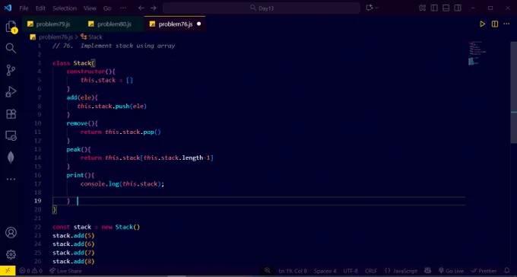Split the editor to the right

pyautogui.click(x=495, y=24)
